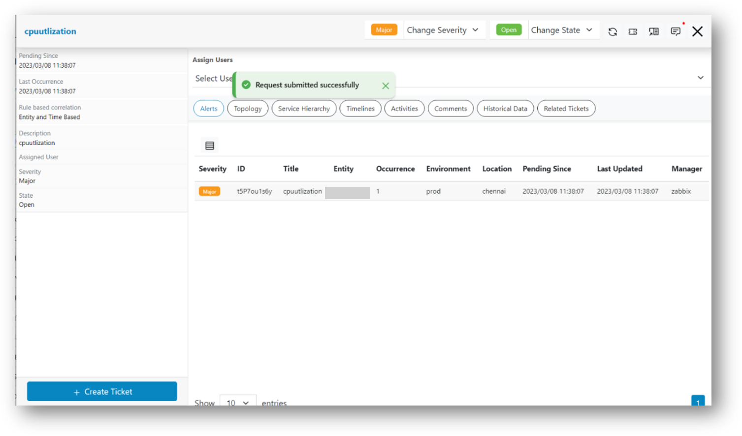Open the Activities tab
This screenshot has height=436, width=742.
click(404, 109)
